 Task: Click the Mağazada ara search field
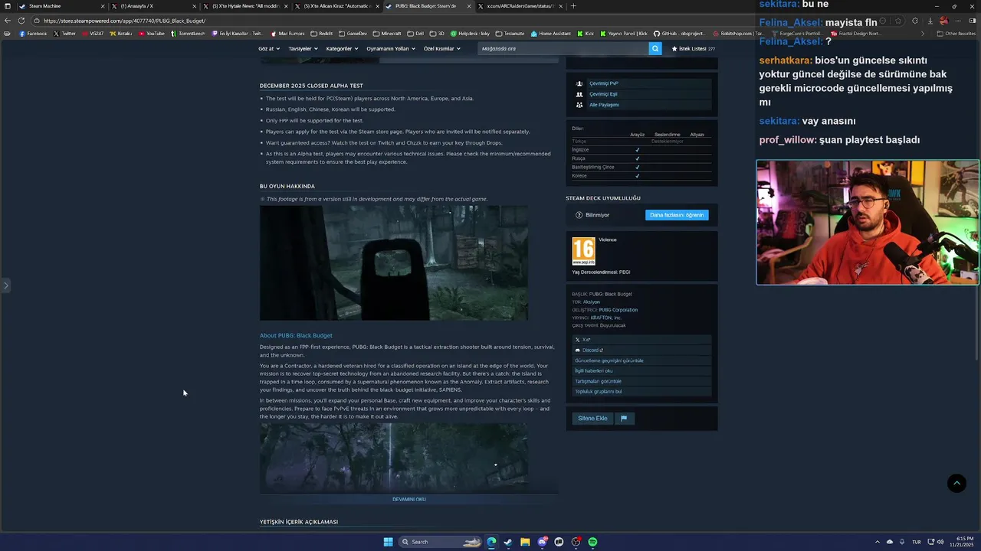point(563,48)
